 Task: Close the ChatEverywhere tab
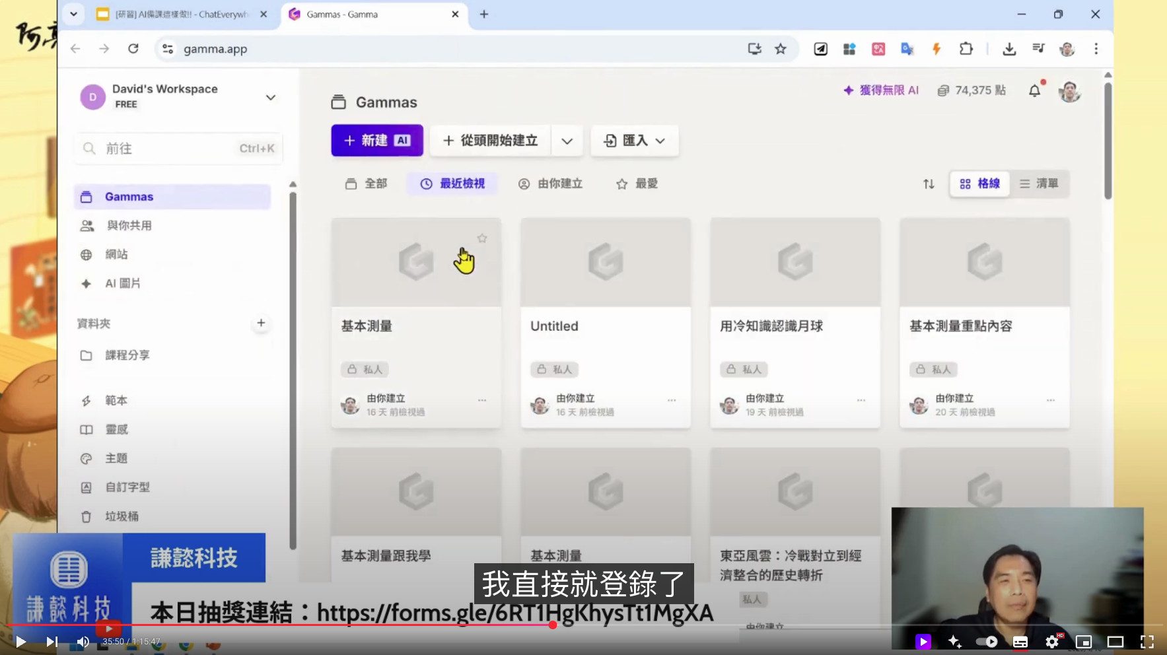click(x=264, y=14)
